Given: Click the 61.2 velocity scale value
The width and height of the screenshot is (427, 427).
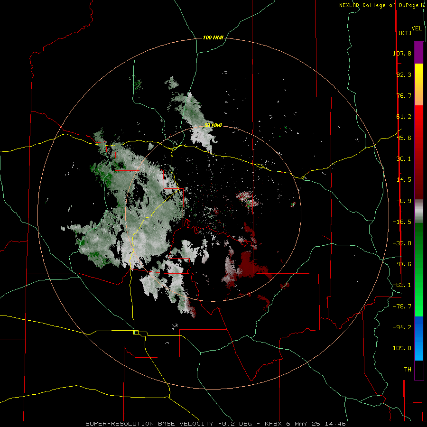Looking at the screenshot, I should click(404, 117).
